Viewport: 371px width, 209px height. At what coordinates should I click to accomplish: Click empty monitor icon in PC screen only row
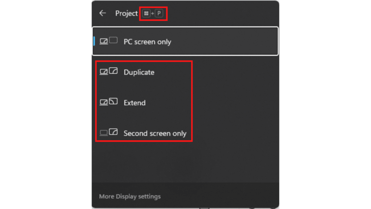[113, 40]
